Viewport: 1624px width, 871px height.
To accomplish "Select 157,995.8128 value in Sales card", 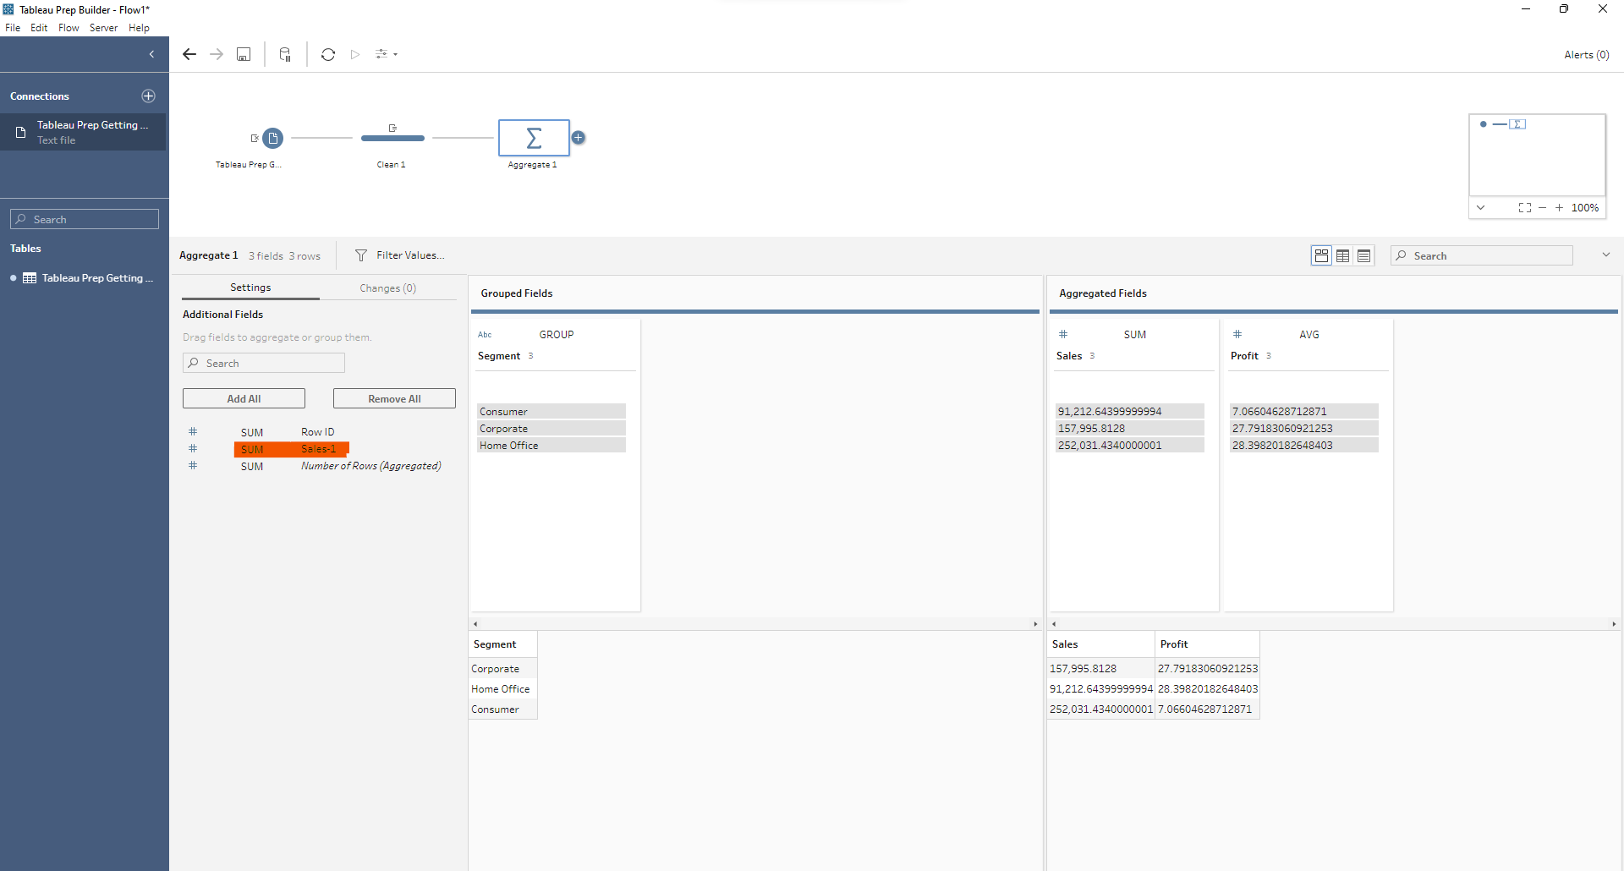I will [x=1130, y=428].
